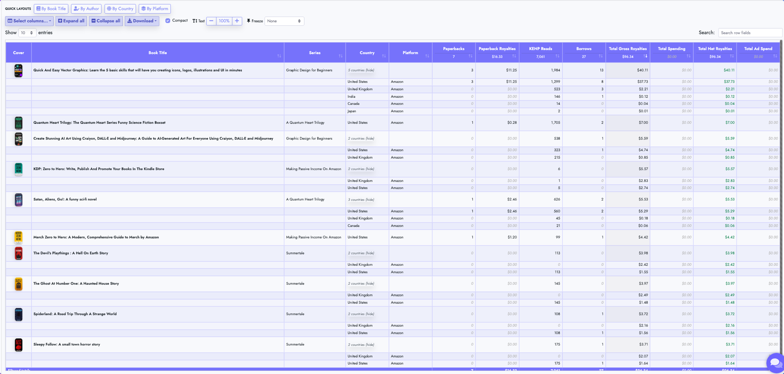Open the Download dropdown menu
This screenshot has height=374, width=784.
pos(142,21)
